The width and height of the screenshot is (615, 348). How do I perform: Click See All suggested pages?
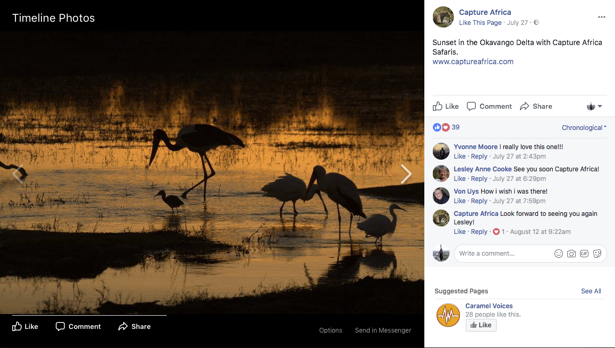pyautogui.click(x=591, y=291)
